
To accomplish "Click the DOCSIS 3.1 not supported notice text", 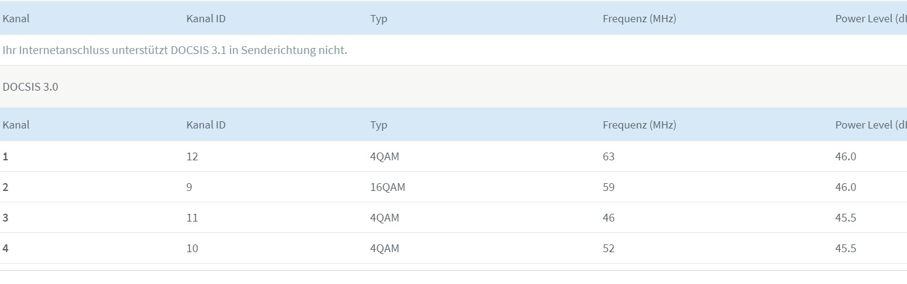I will pos(175,50).
